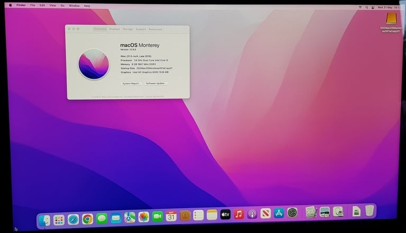Open App Store from the Dock

(279, 213)
